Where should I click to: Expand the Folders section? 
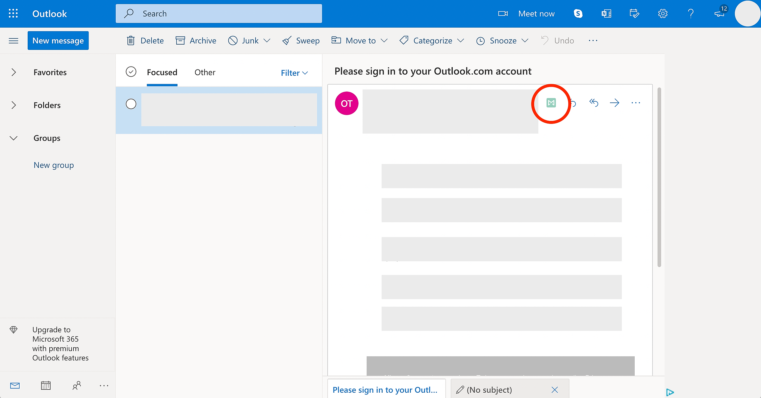coord(13,105)
